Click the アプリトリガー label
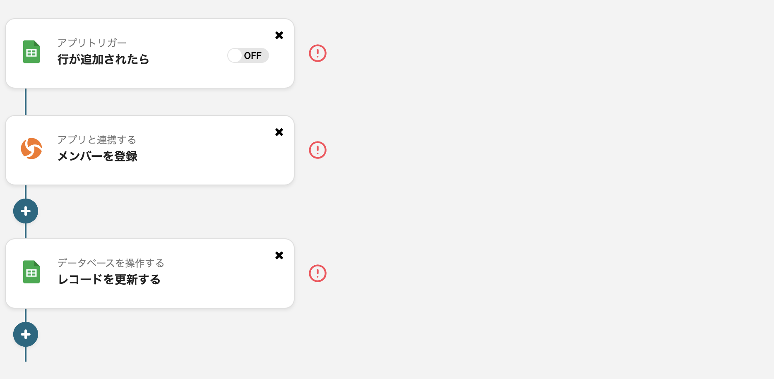The image size is (774, 379). (92, 43)
